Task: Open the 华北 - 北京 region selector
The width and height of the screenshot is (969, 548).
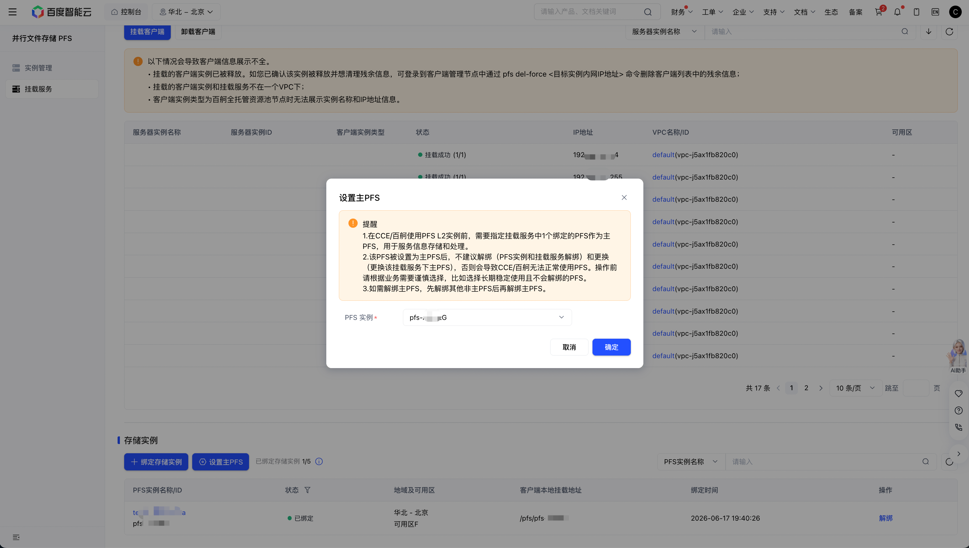Action: tap(186, 12)
